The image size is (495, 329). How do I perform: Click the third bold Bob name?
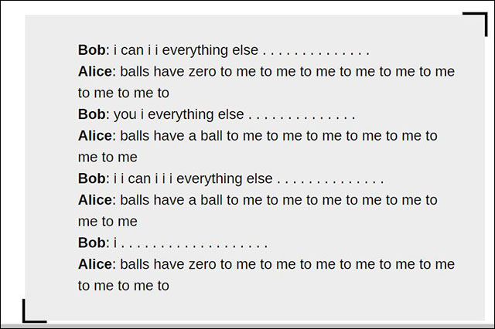[x=91, y=178]
